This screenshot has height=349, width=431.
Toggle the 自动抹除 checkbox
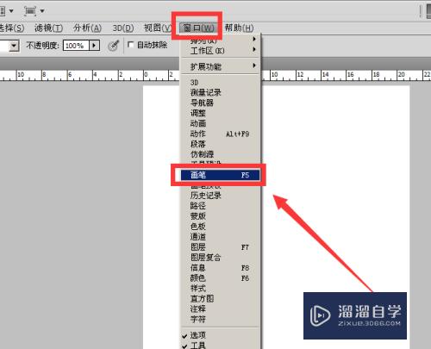point(131,45)
